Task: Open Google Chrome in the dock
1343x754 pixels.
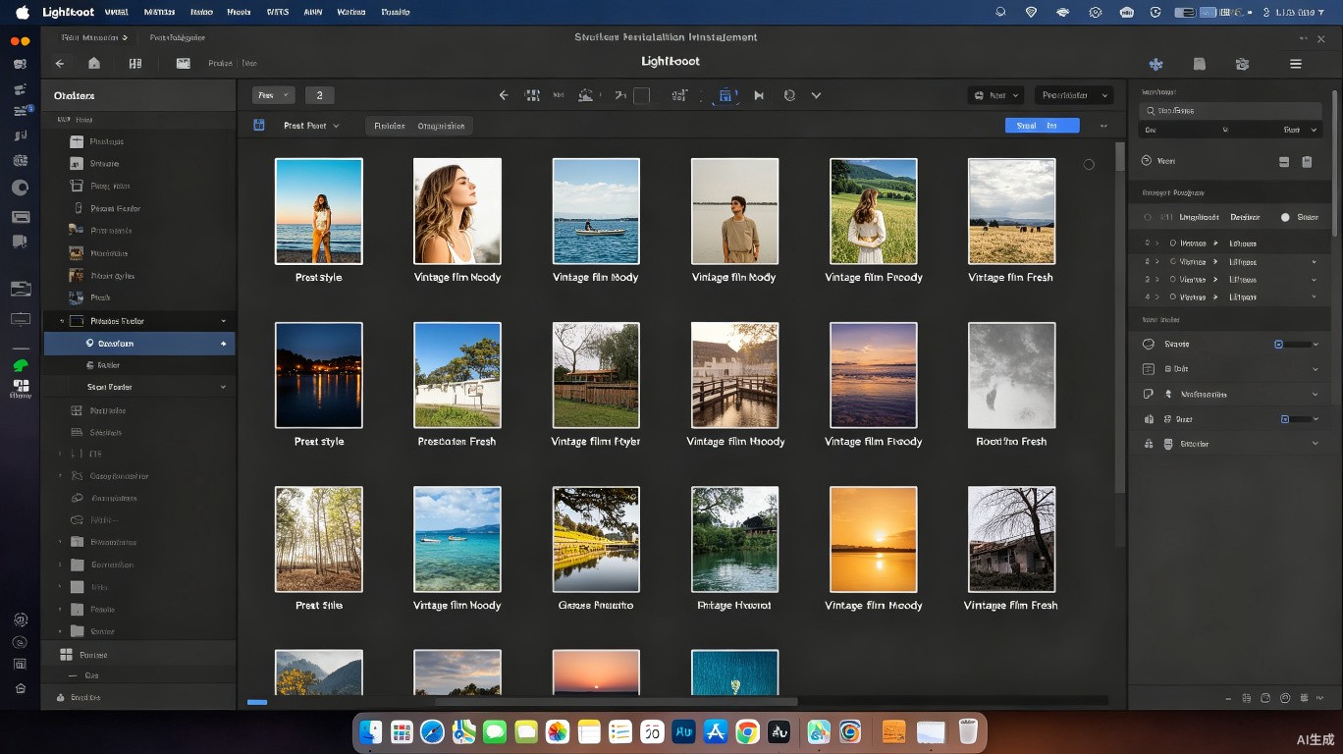Action: click(747, 731)
